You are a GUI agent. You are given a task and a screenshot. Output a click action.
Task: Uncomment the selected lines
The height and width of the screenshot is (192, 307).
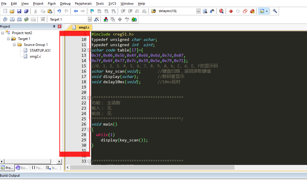pos(144,11)
